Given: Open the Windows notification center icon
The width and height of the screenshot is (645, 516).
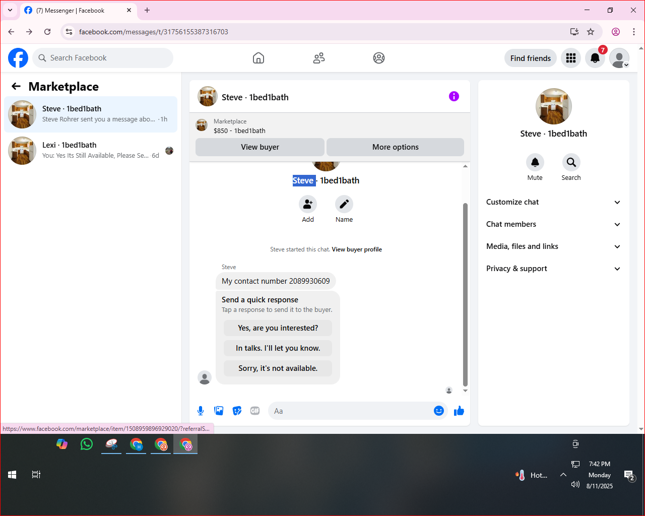Looking at the screenshot, I should coord(629,475).
